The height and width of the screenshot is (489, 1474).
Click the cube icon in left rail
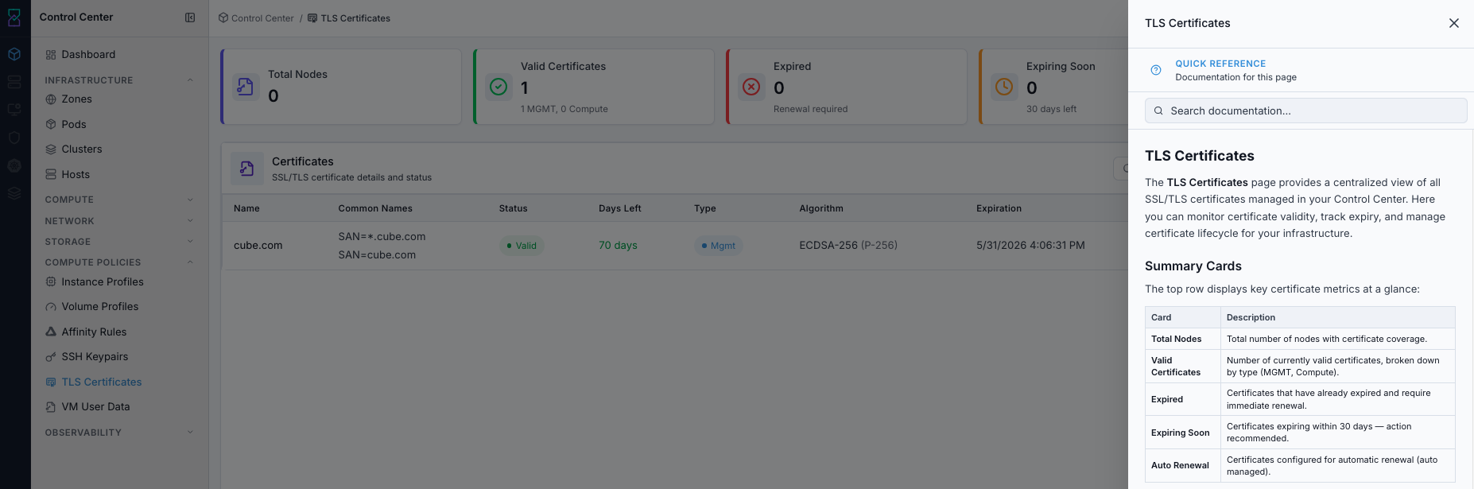(x=14, y=54)
